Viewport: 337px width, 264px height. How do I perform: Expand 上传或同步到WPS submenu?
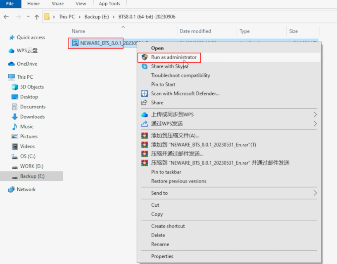(x=229, y=114)
